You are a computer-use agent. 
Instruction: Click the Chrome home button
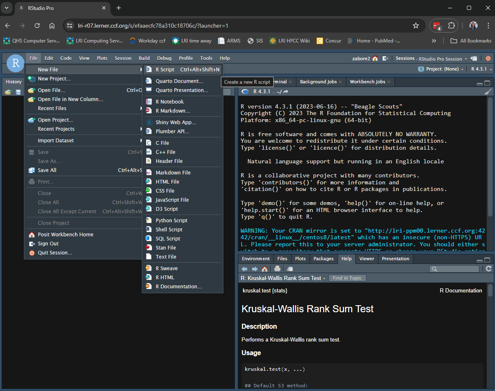click(x=52, y=26)
